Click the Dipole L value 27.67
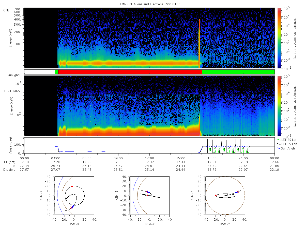305x228 pixels. pyautogui.click(x=24, y=170)
